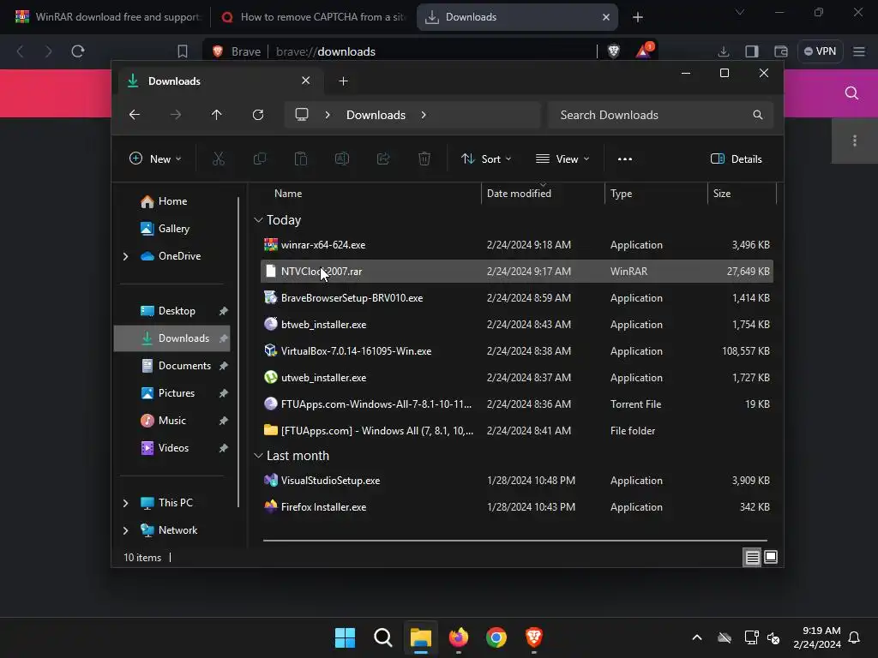Viewport: 878px width, 658px height.
Task: Open Desktop in quick access
Action: point(177,311)
